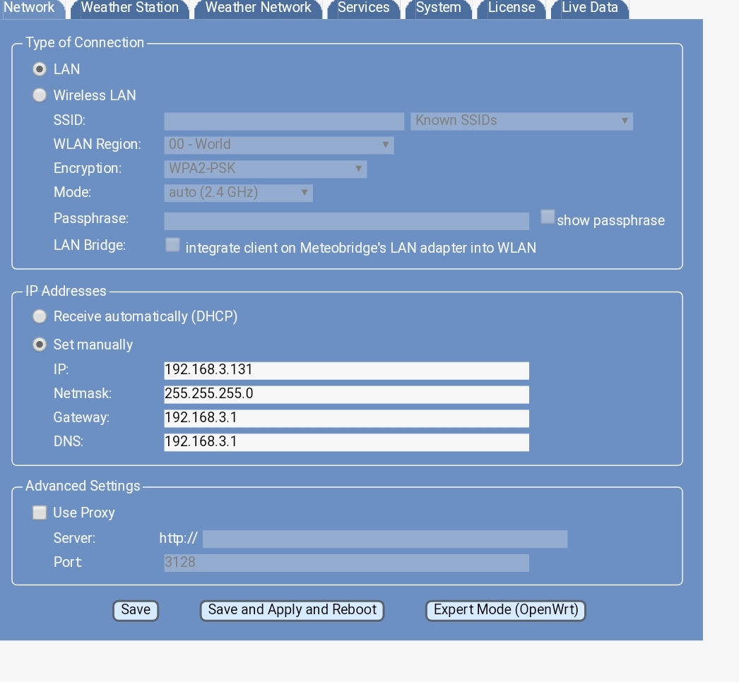739x682 pixels.
Task: Enable the Use Proxy checkbox
Action: pos(40,513)
